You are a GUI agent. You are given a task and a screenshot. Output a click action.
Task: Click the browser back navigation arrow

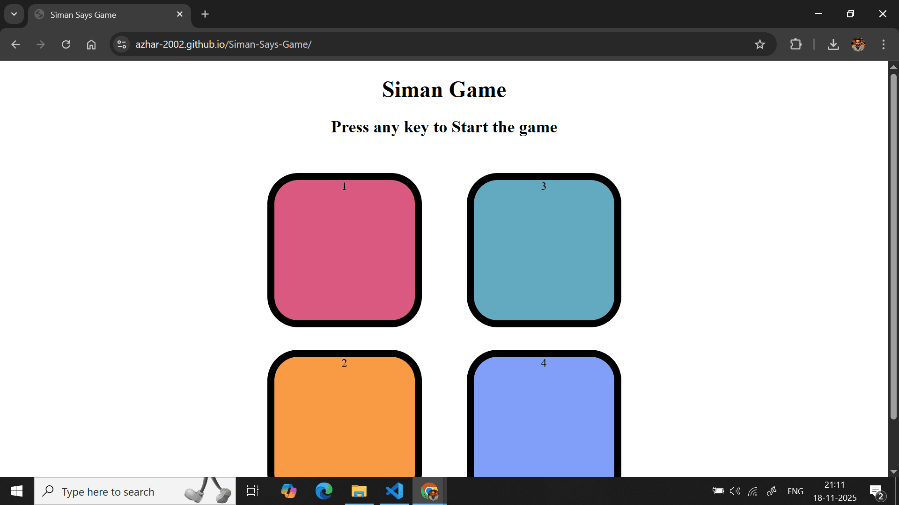click(15, 44)
